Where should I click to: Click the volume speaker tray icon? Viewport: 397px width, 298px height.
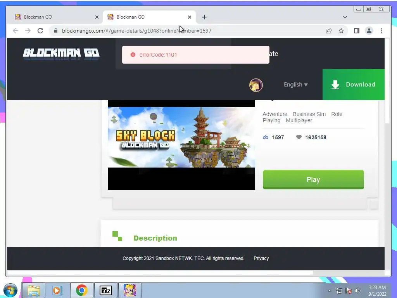click(358, 291)
